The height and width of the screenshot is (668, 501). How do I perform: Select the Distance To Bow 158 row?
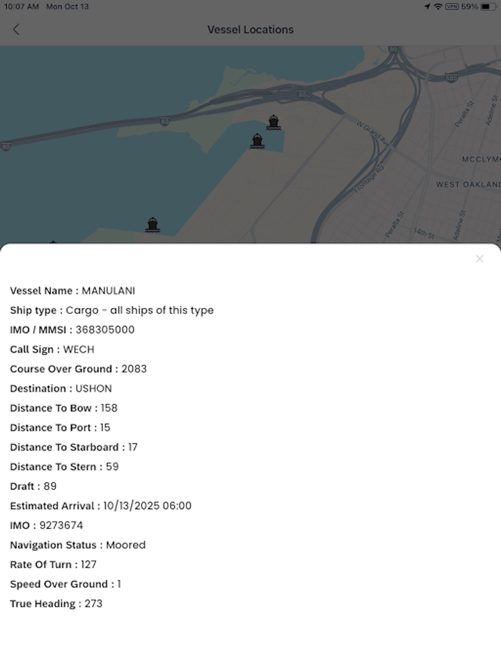(x=64, y=408)
